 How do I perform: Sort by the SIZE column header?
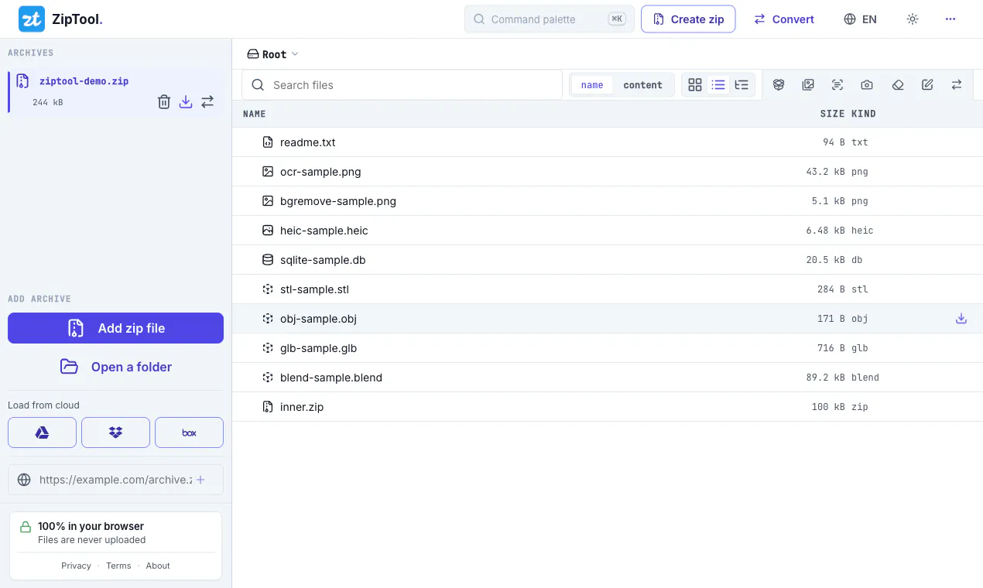click(832, 114)
